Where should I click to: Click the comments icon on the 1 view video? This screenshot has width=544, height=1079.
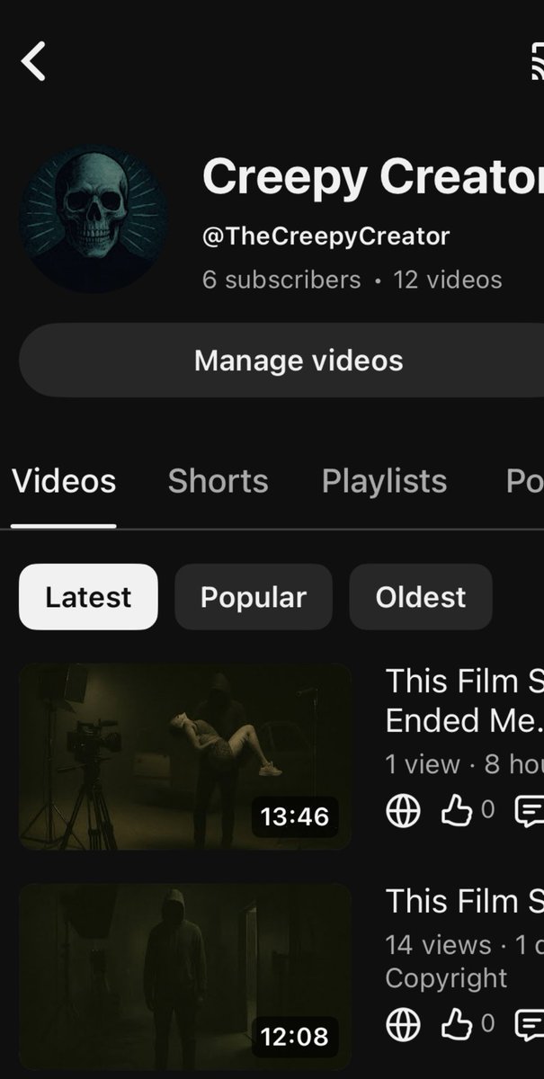(529, 811)
